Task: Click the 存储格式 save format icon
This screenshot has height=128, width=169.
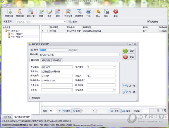Action: (79, 13)
